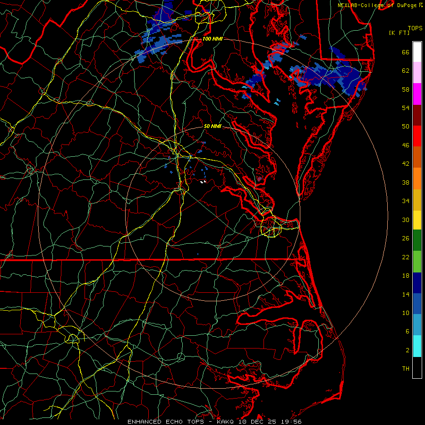Click the dark orange 42 kft legend swatch

pos(417,157)
